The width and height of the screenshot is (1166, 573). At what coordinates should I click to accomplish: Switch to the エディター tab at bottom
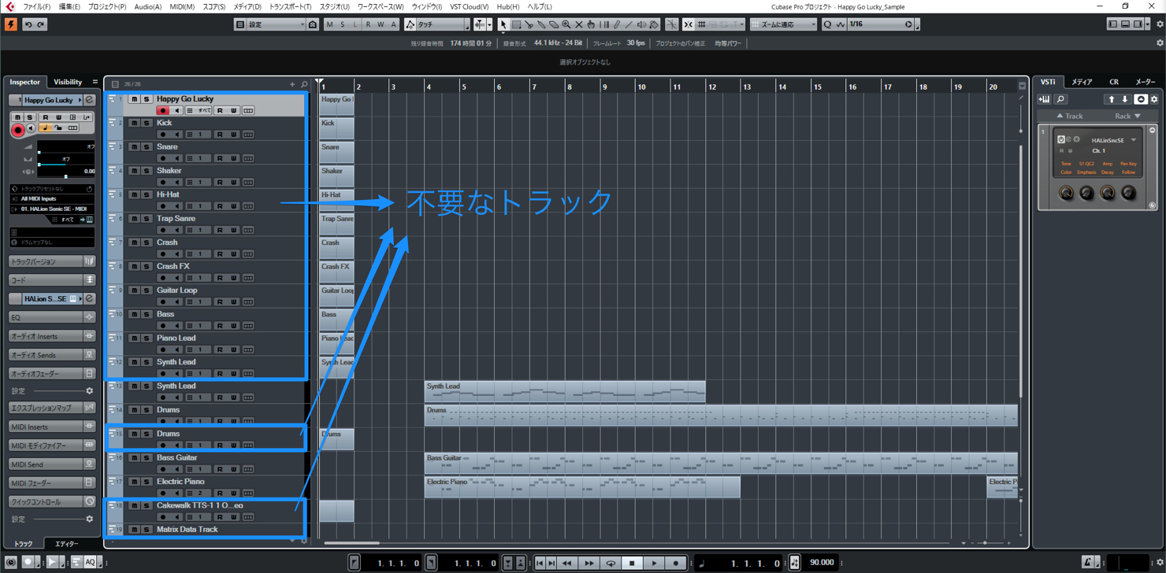pyautogui.click(x=66, y=544)
